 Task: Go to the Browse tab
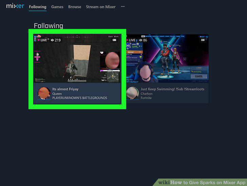pos(75,7)
